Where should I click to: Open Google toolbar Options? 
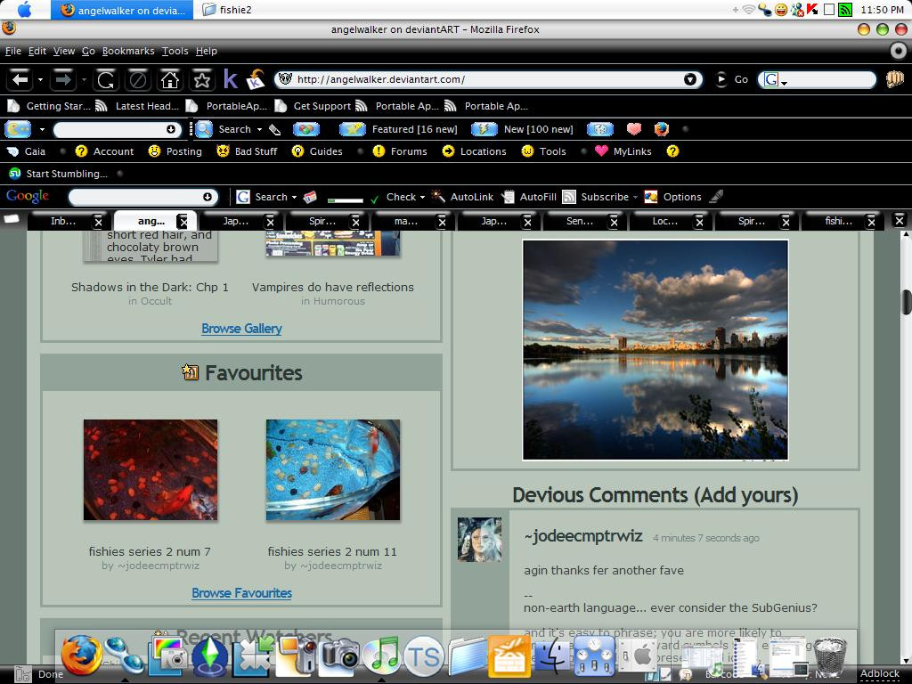[673, 197]
